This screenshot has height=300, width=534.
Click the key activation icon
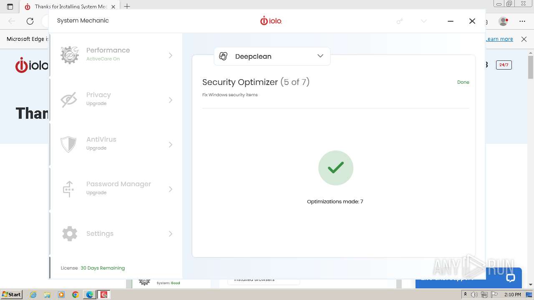400,21
